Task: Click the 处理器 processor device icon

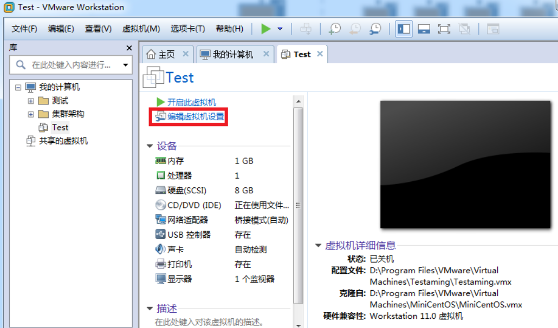Action: (x=160, y=175)
